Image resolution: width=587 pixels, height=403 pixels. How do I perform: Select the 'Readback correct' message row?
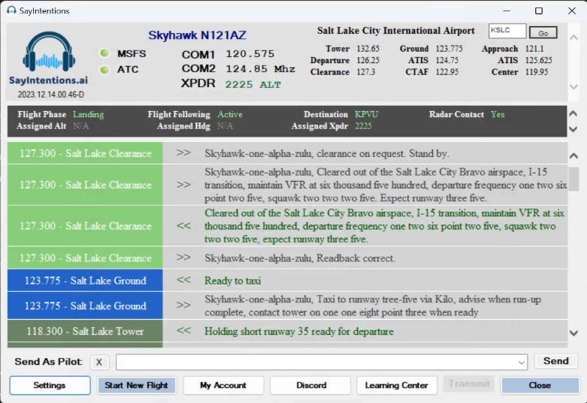288,258
